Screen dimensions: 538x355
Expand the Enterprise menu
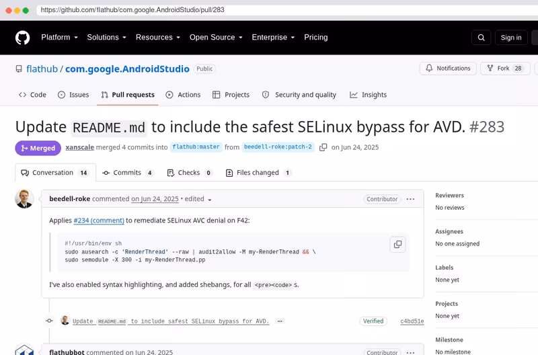[273, 38]
